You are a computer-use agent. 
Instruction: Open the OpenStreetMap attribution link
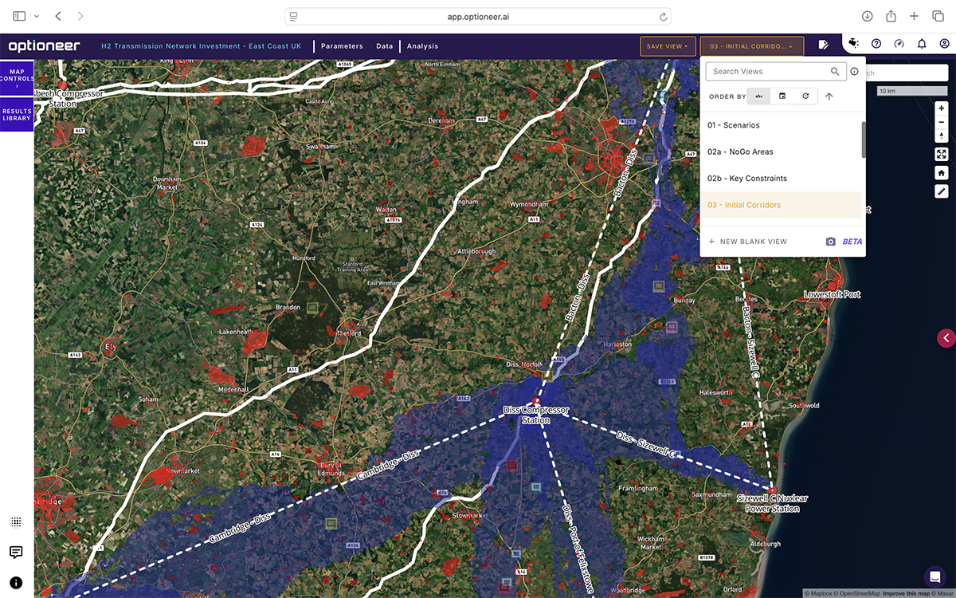[x=859, y=593]
